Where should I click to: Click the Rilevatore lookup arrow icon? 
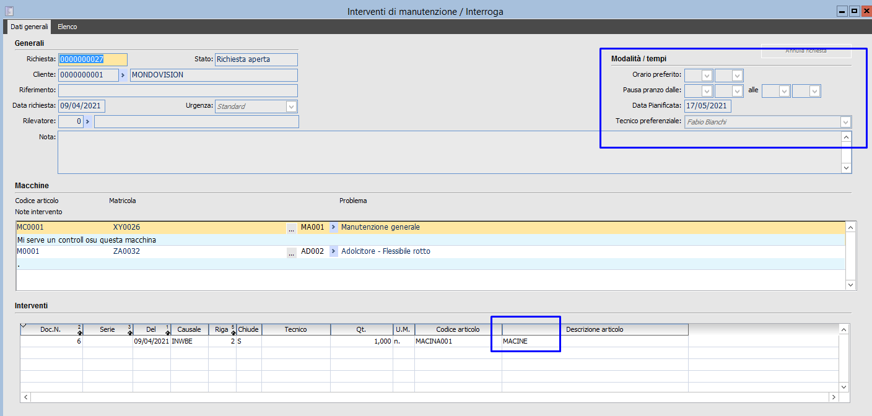point(87,121)
